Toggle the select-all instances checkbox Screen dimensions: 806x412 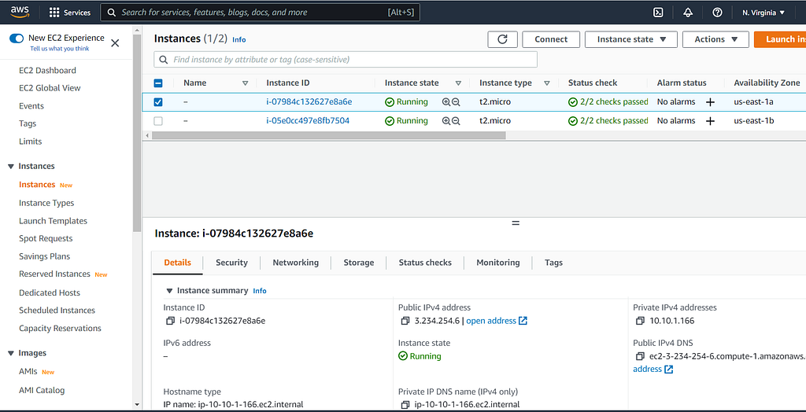(158, 83)
